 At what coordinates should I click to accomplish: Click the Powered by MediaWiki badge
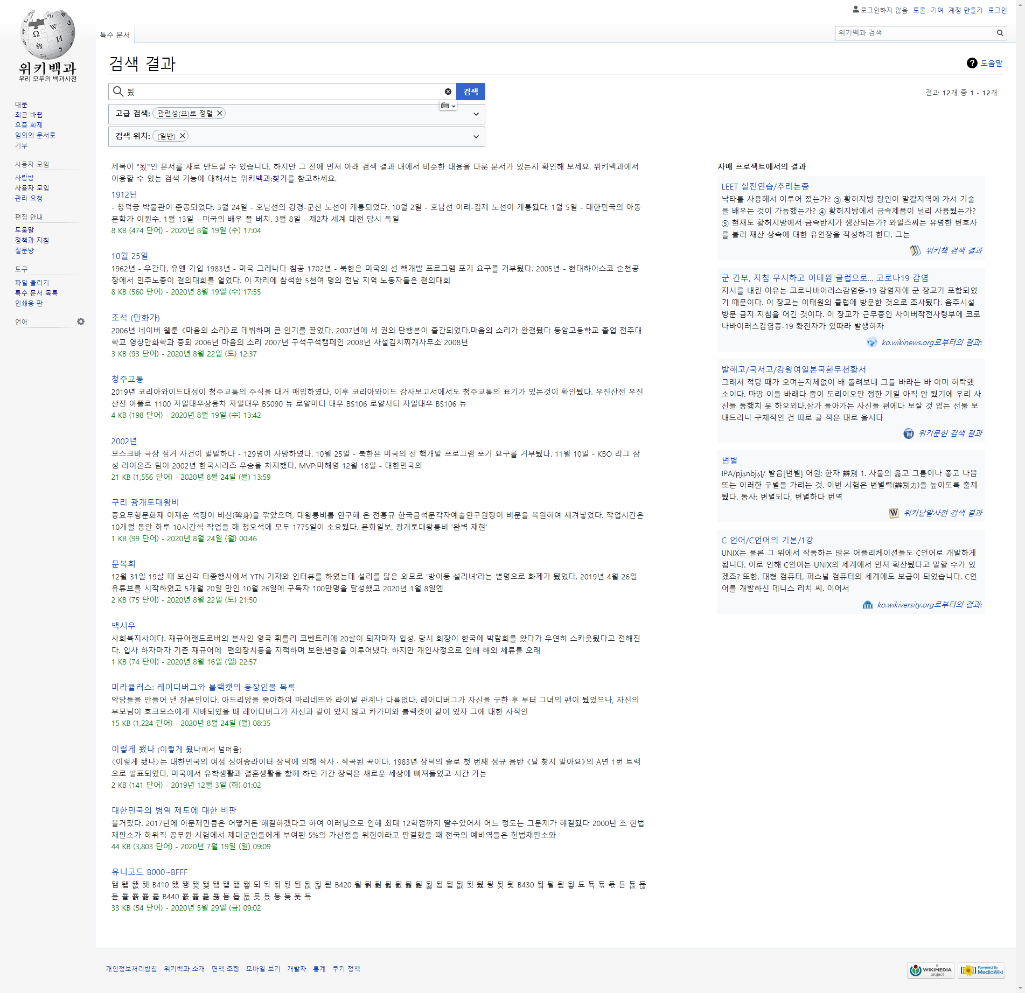(981, 970)
